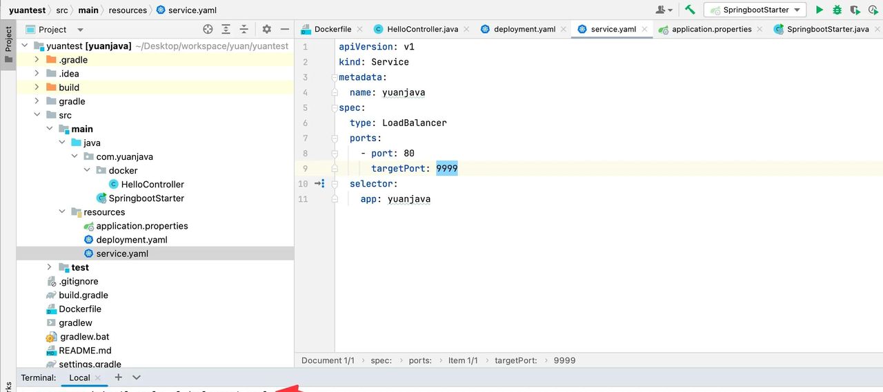Open Dockerfile in project tree
Viewport: 883px width, 392px height.
(80, 309)
